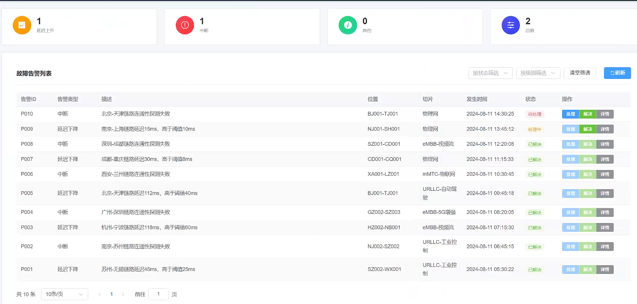
Task: Click the 刷新 refresh button
Action: 617,73
